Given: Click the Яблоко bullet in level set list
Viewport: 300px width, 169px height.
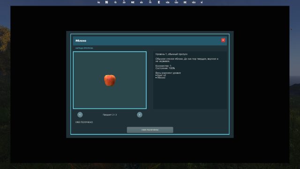Looking at the screenshot, I should pos(160,77).
